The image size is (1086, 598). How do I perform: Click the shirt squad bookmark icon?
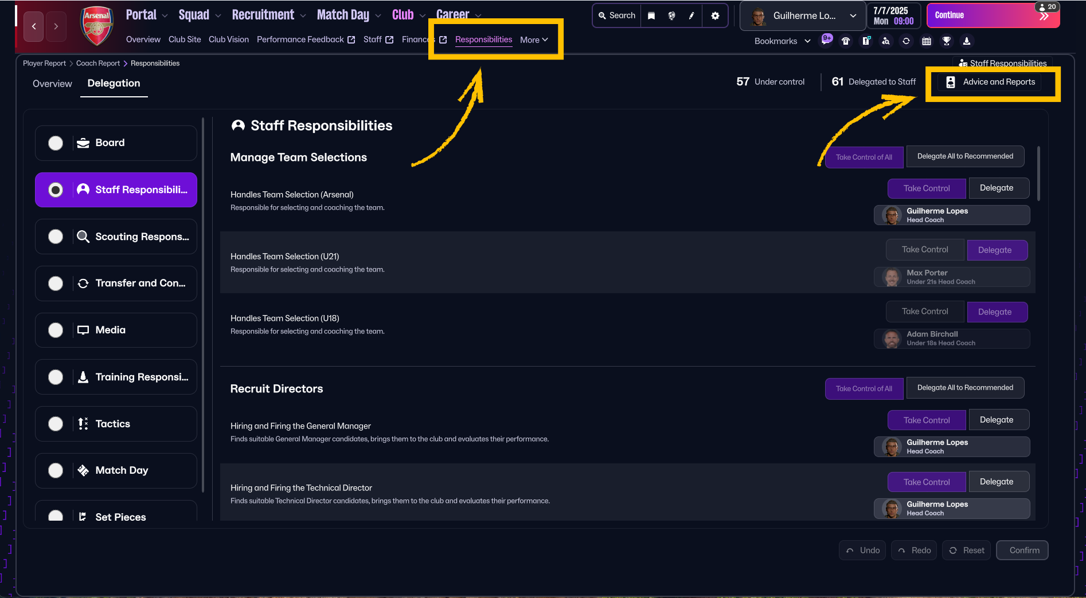point(846,41)
